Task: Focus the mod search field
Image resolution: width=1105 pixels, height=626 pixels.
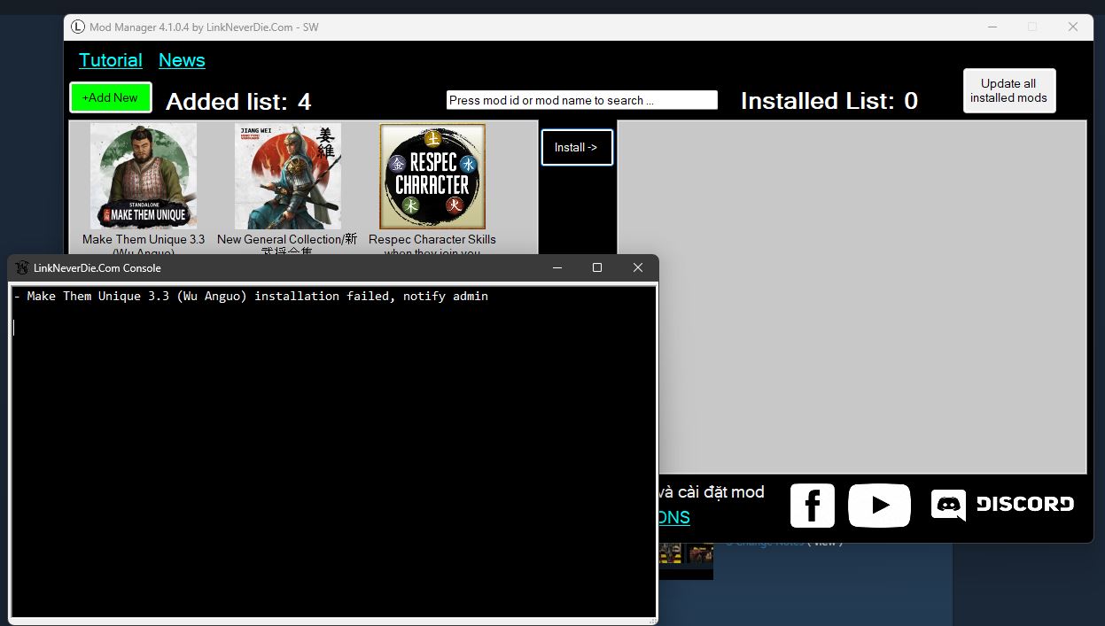Action: [581, 100]
